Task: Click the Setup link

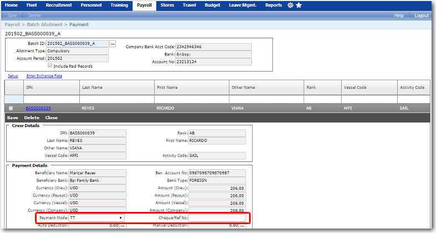Action: click(13, 75)
